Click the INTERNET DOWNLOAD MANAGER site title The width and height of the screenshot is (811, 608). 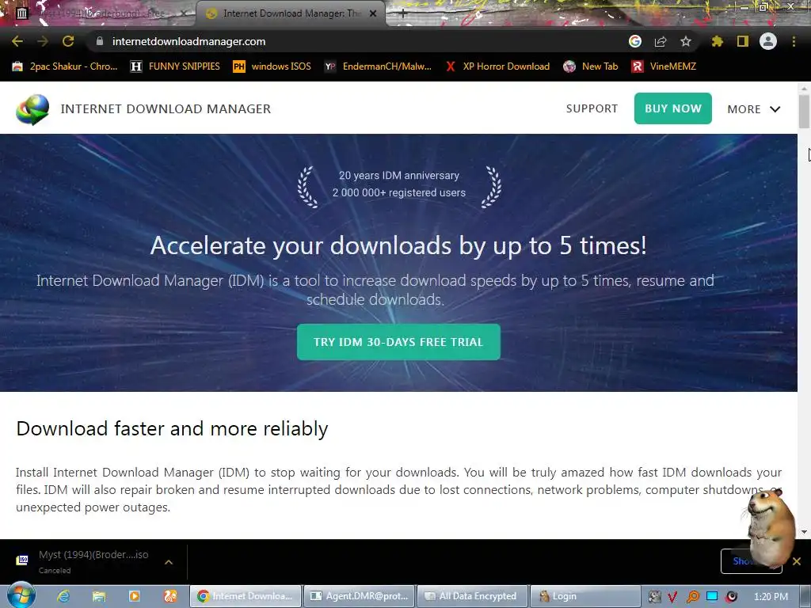tap(166, 108)
